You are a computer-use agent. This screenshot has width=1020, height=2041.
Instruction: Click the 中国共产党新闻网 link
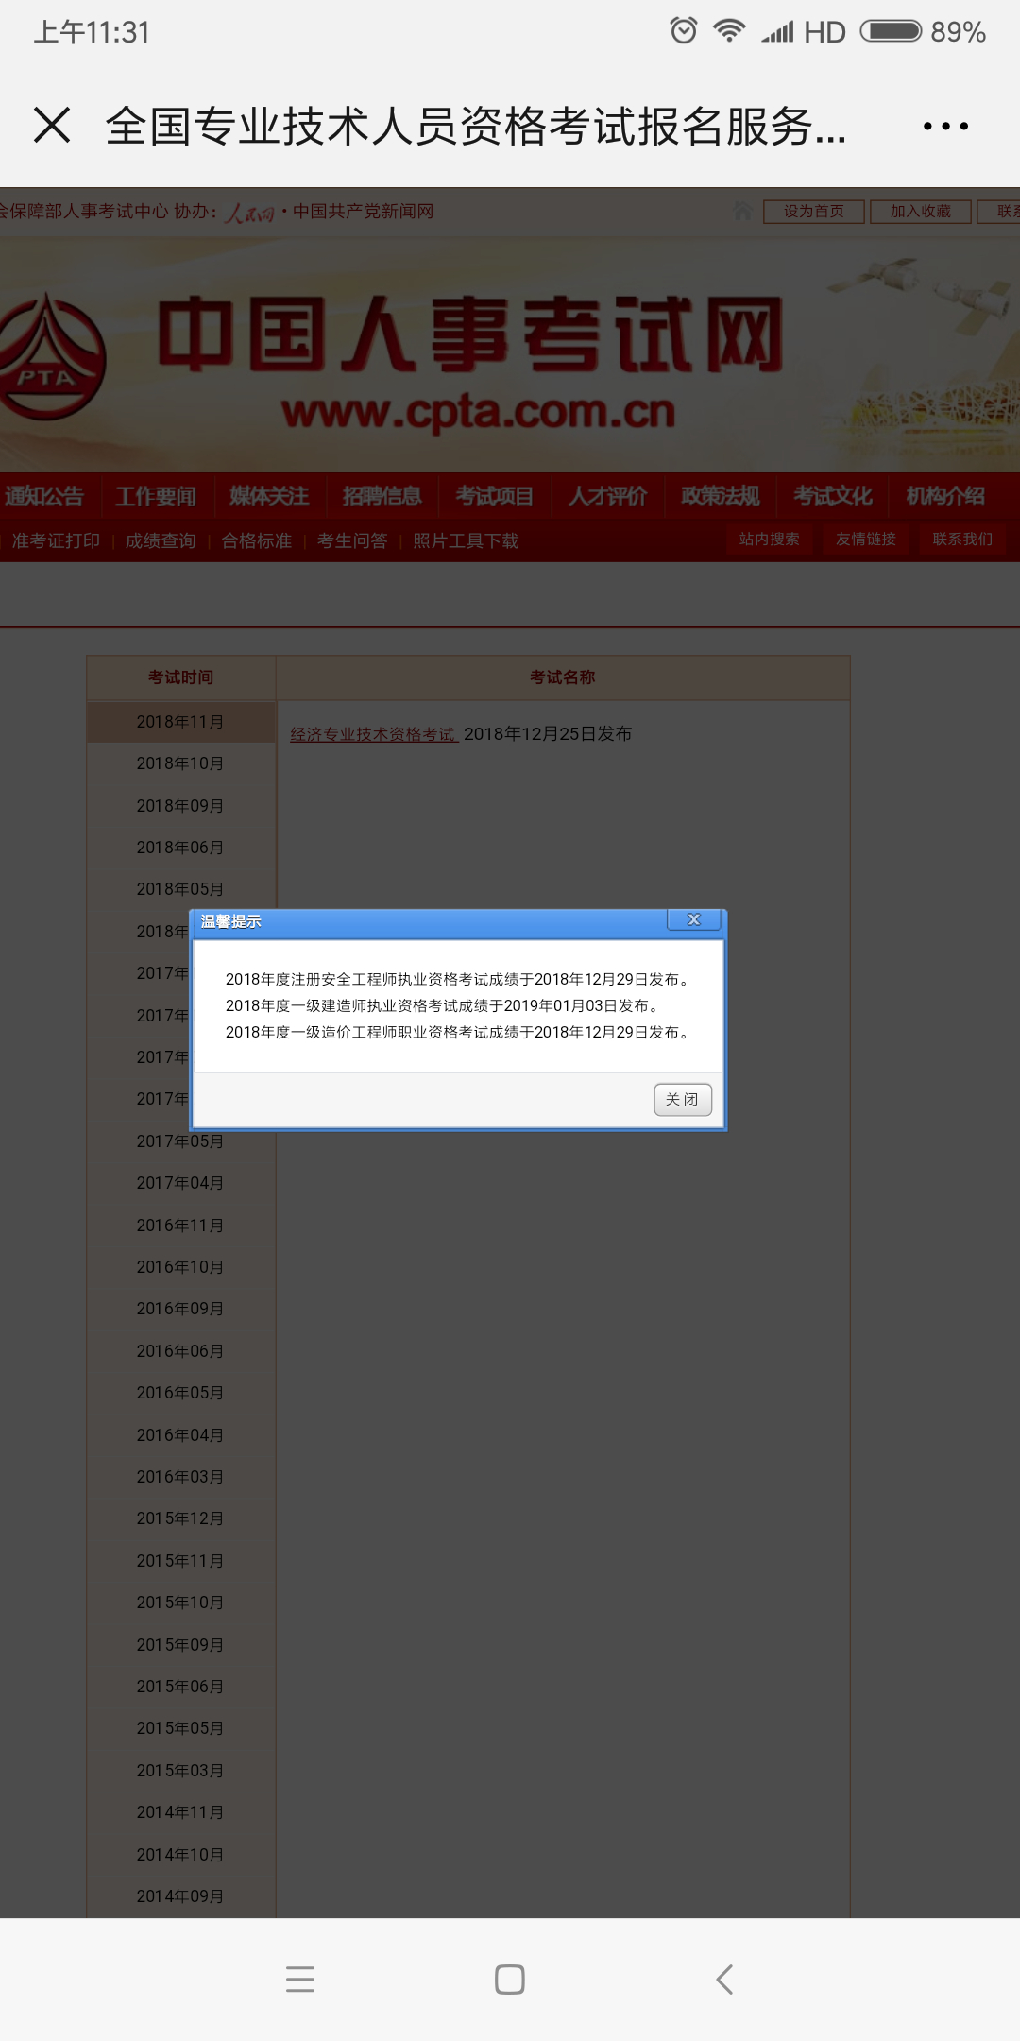pyautogui.click(x=363, y=211)
